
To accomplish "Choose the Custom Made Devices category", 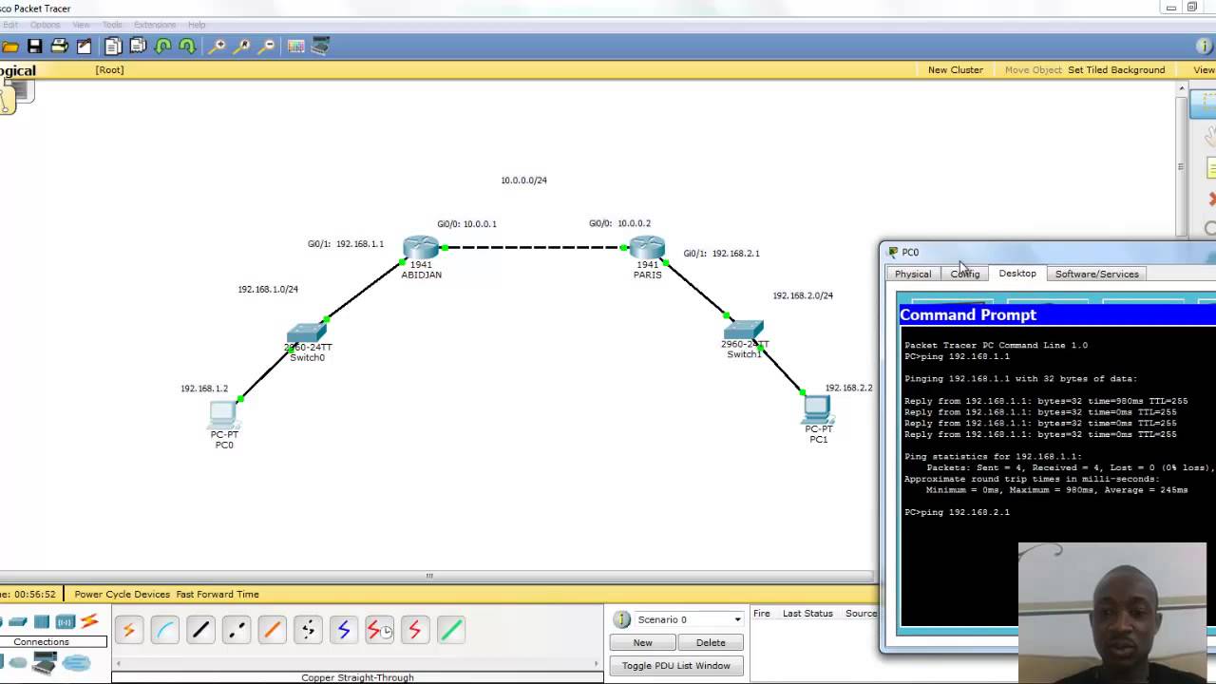I will click(x=45, y=663).
